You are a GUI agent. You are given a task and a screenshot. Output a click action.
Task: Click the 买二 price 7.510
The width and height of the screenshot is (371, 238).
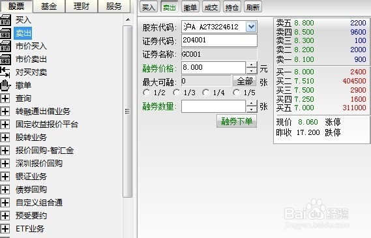[x=304, y=81]
